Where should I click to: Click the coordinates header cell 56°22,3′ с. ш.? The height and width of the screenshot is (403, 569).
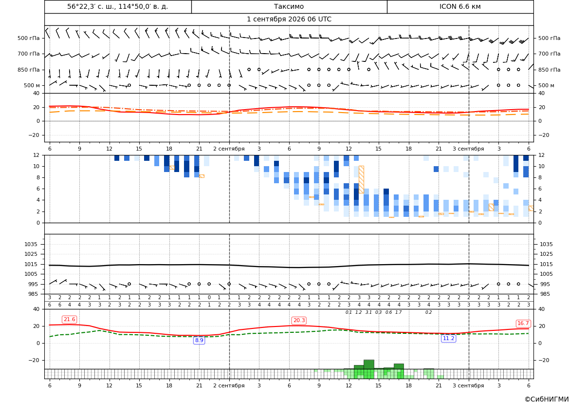[118, 6]
